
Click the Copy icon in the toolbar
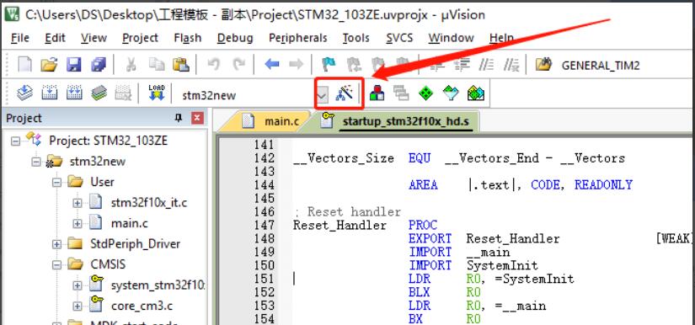[x=156, y=65]
